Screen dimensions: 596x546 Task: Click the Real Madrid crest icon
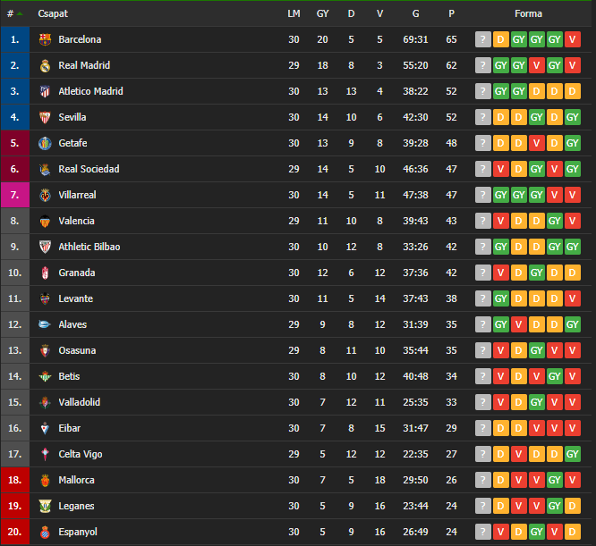pyautogui.click(x=45, y=65)
